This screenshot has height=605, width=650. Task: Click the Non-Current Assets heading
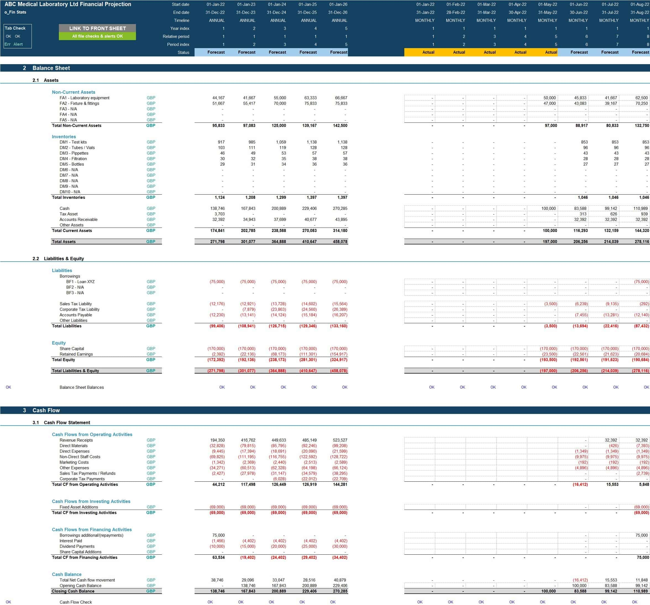73,92
